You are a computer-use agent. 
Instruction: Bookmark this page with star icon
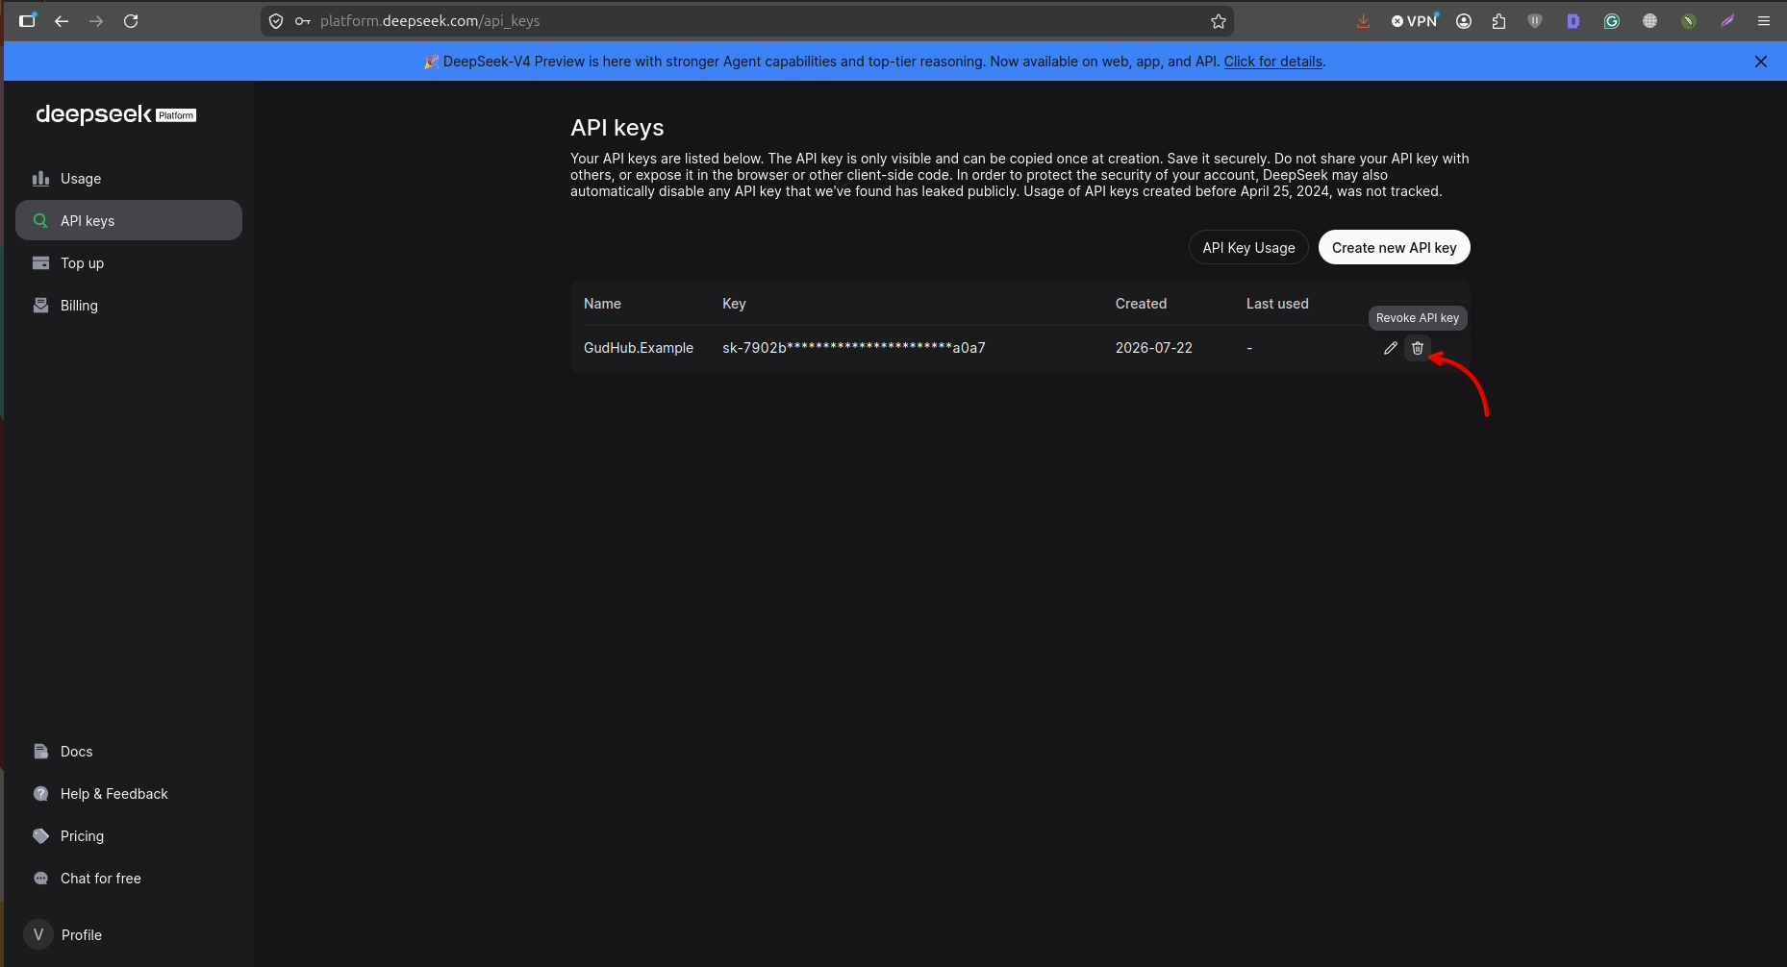click(x=1218, y=21)
